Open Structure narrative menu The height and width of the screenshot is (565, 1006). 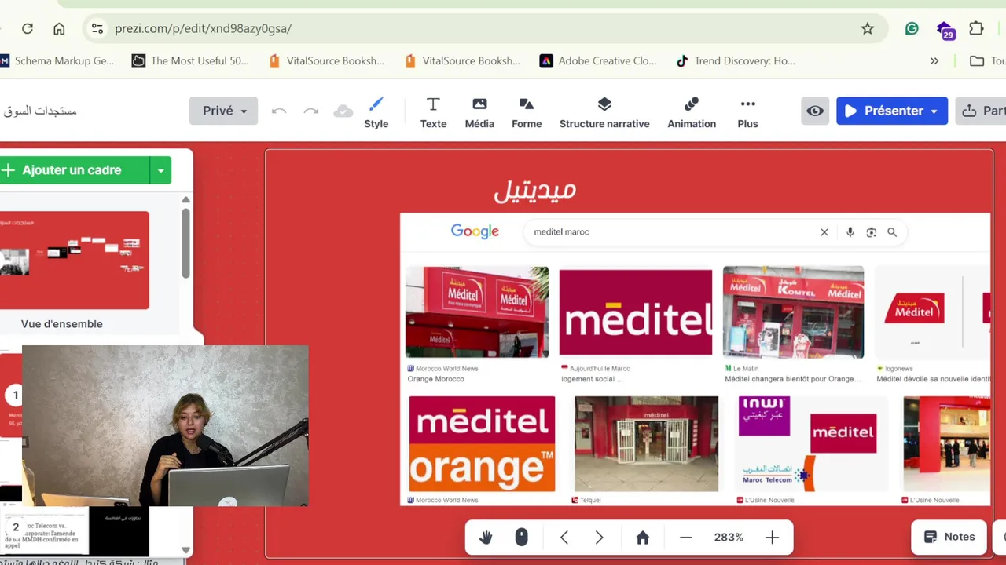click(x=604, y=112)
